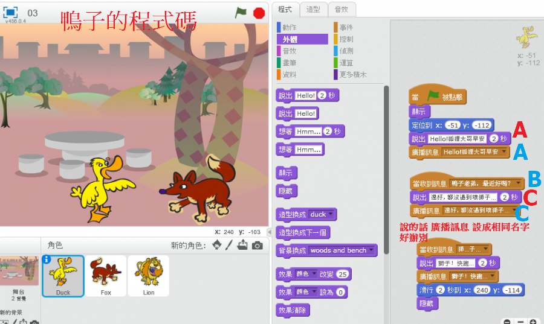Select the 事件 events block category

tap(346, 27)
